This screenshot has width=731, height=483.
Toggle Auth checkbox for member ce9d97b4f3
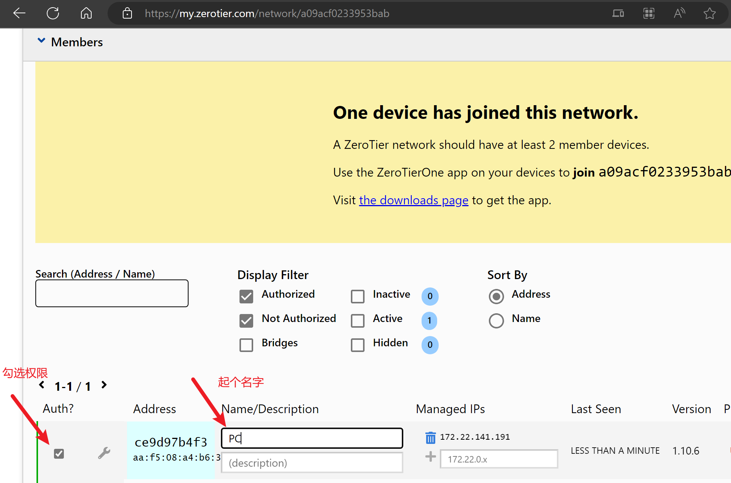click(x=59, y=453)
